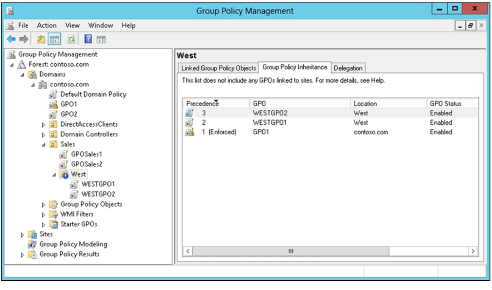
Task: Click the Group Policy Modeling icon
Action: click(x=32, y=245)
